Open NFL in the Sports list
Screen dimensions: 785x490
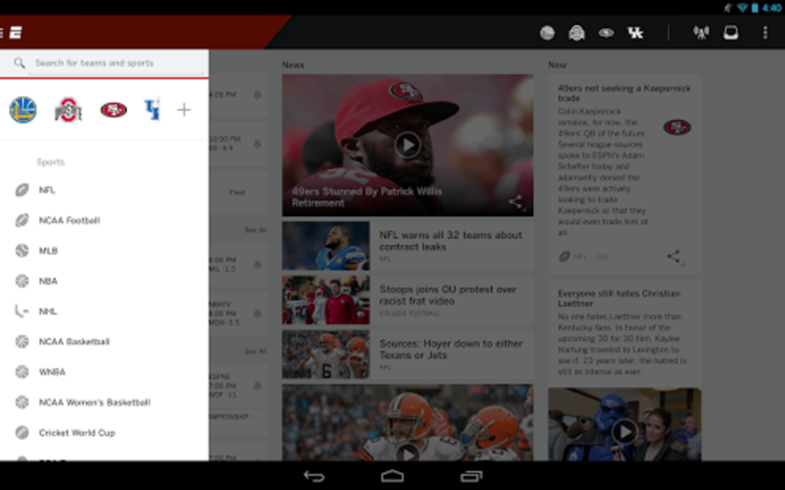[x=104, y=190]
